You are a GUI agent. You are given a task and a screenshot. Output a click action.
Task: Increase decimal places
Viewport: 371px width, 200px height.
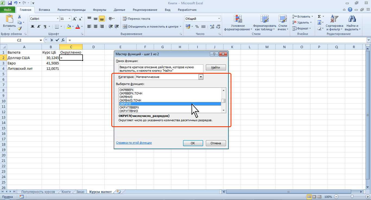tap(212, 27)
